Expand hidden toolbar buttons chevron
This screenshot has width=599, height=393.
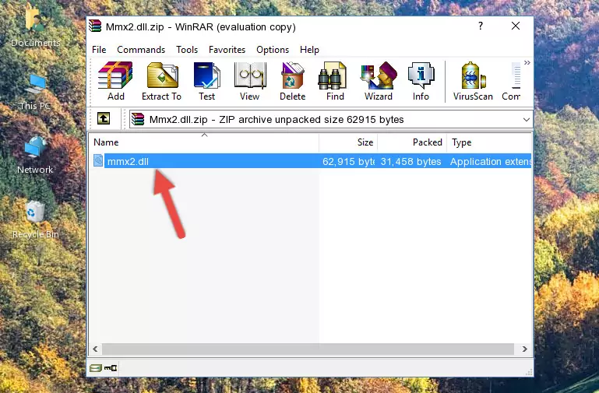pos(527,62)
